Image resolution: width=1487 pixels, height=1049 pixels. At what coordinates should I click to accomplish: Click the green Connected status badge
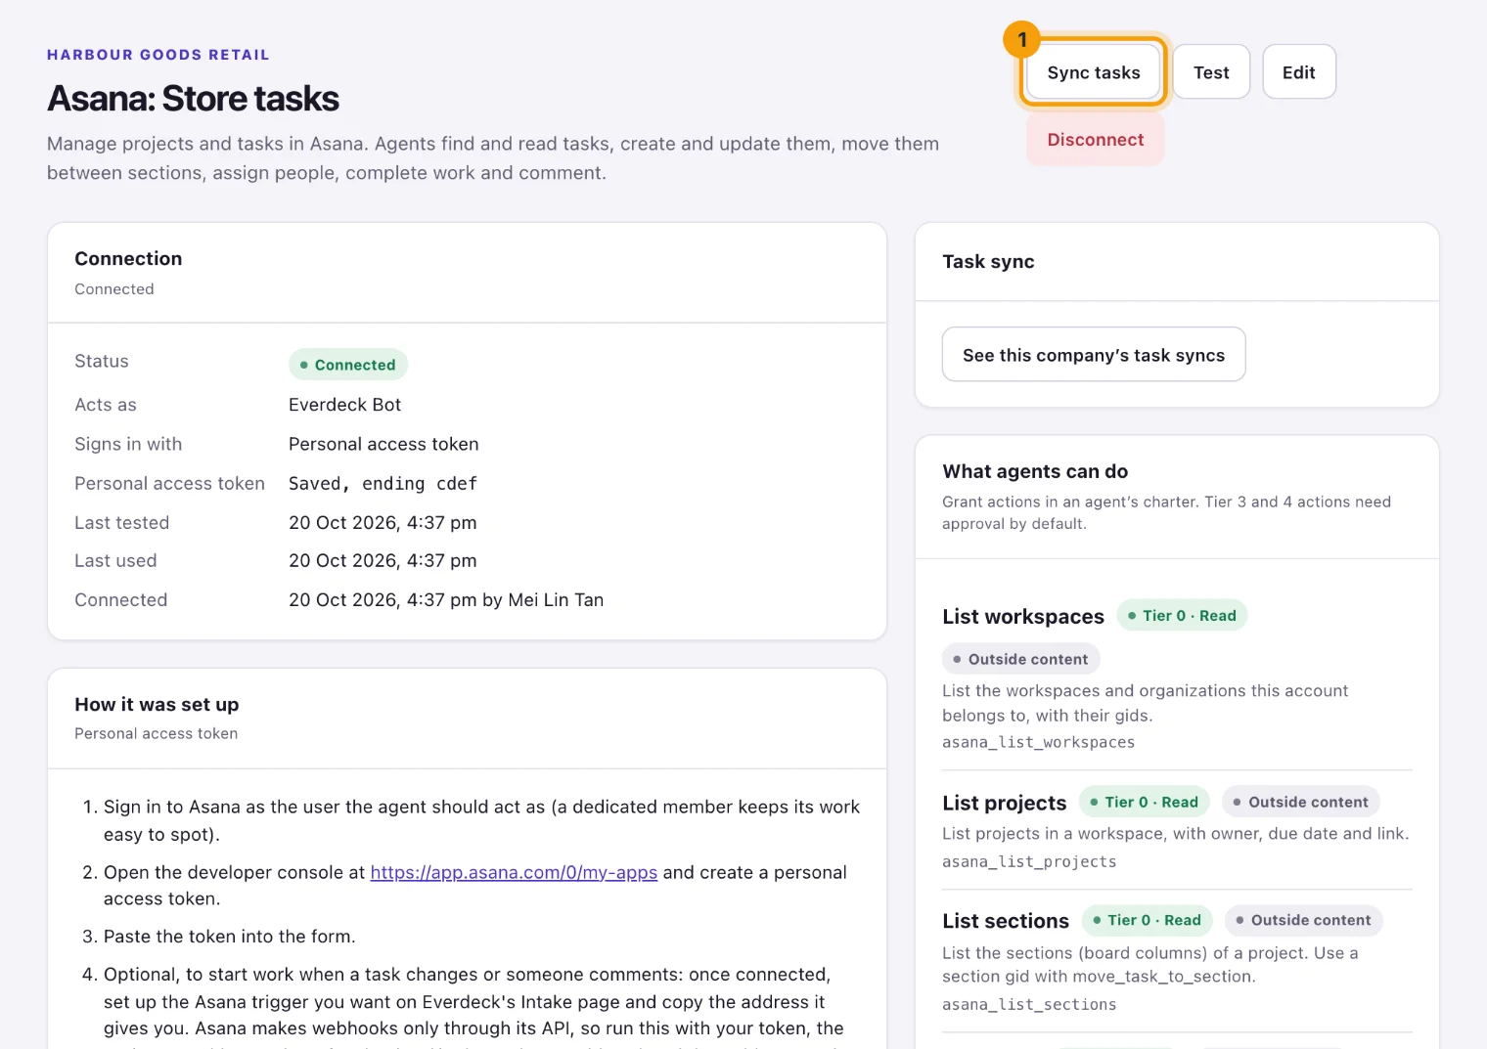[348, 365]
